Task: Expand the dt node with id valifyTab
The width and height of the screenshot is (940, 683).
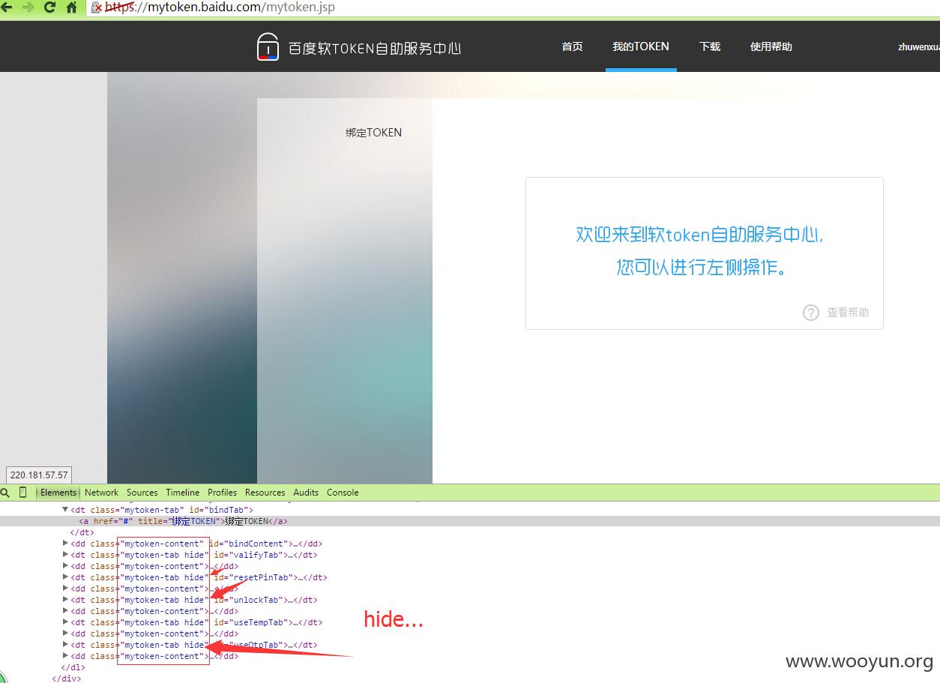Action: tap(65, 555)
